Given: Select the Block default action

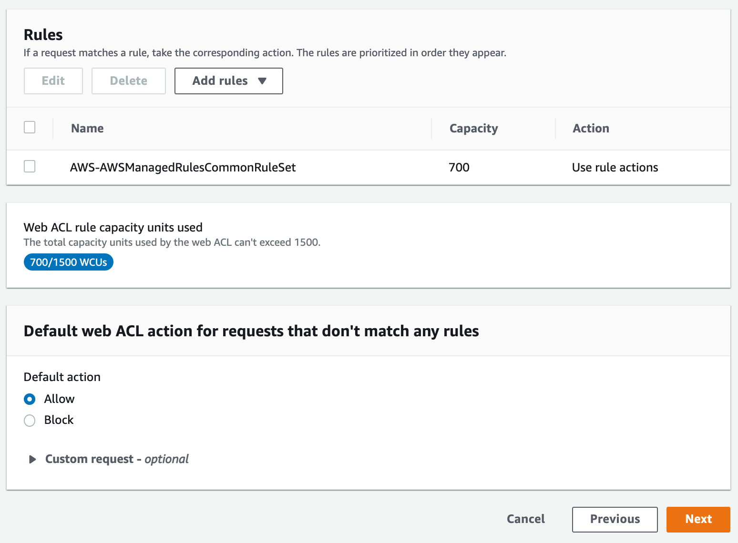Looking at the screenshot, I should [30, 421].
